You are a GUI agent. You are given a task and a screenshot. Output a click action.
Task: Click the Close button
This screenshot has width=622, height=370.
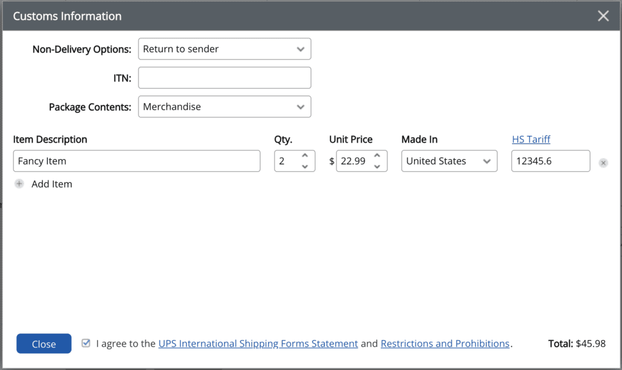click(x=43, y=343)
